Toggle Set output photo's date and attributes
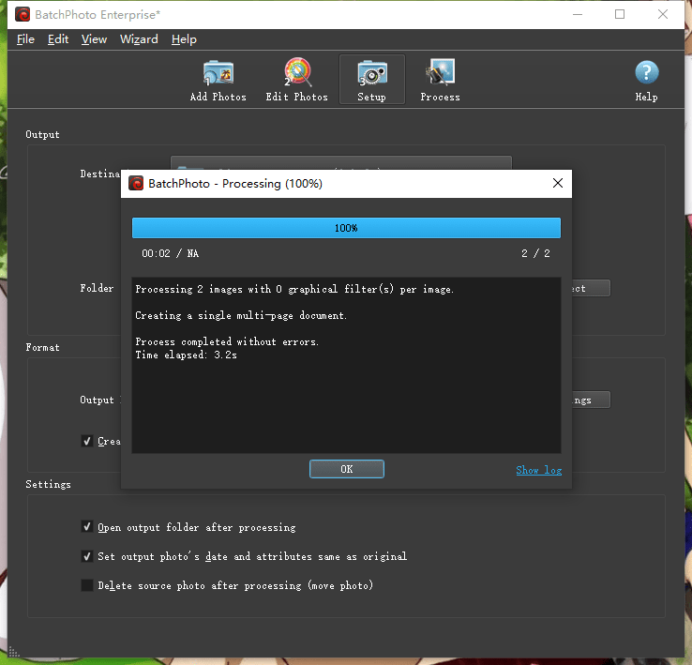 (87, 556)
